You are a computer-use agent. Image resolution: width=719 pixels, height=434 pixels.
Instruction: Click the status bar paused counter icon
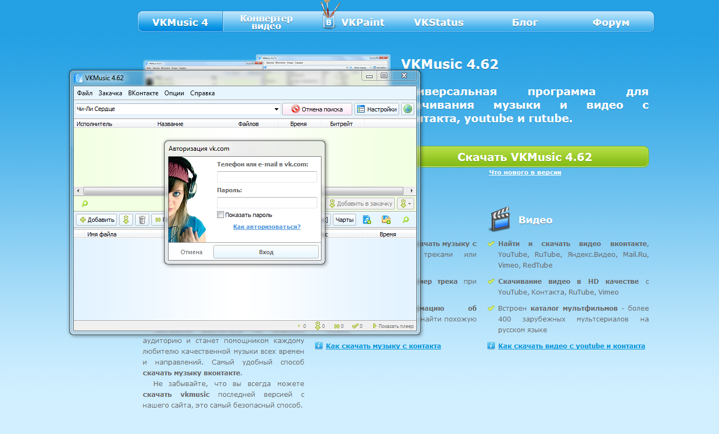(x=337, y=326)
